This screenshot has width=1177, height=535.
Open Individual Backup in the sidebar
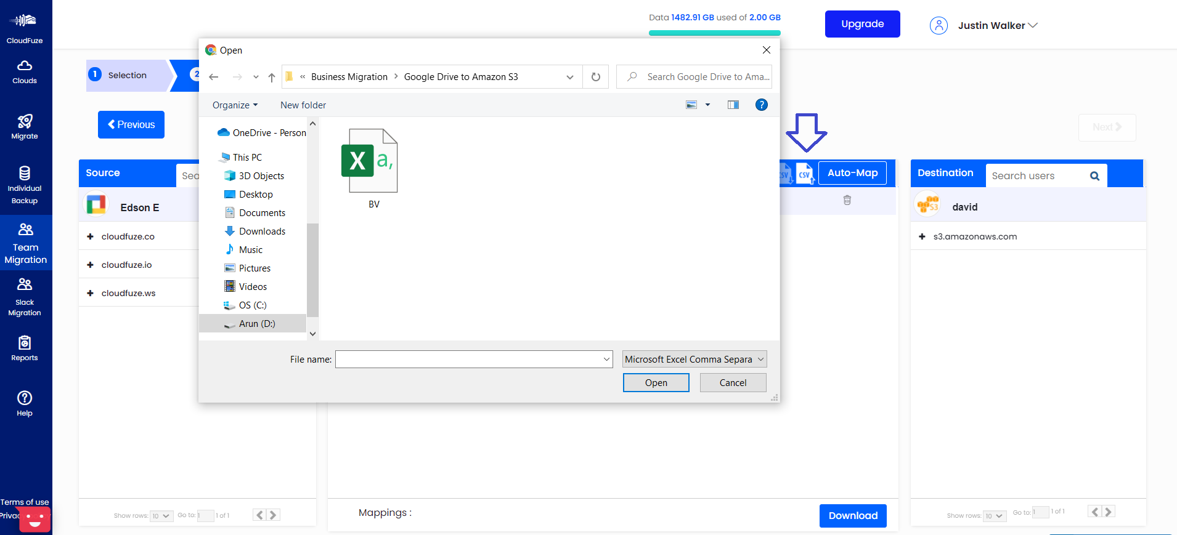(x=25, y=185)
